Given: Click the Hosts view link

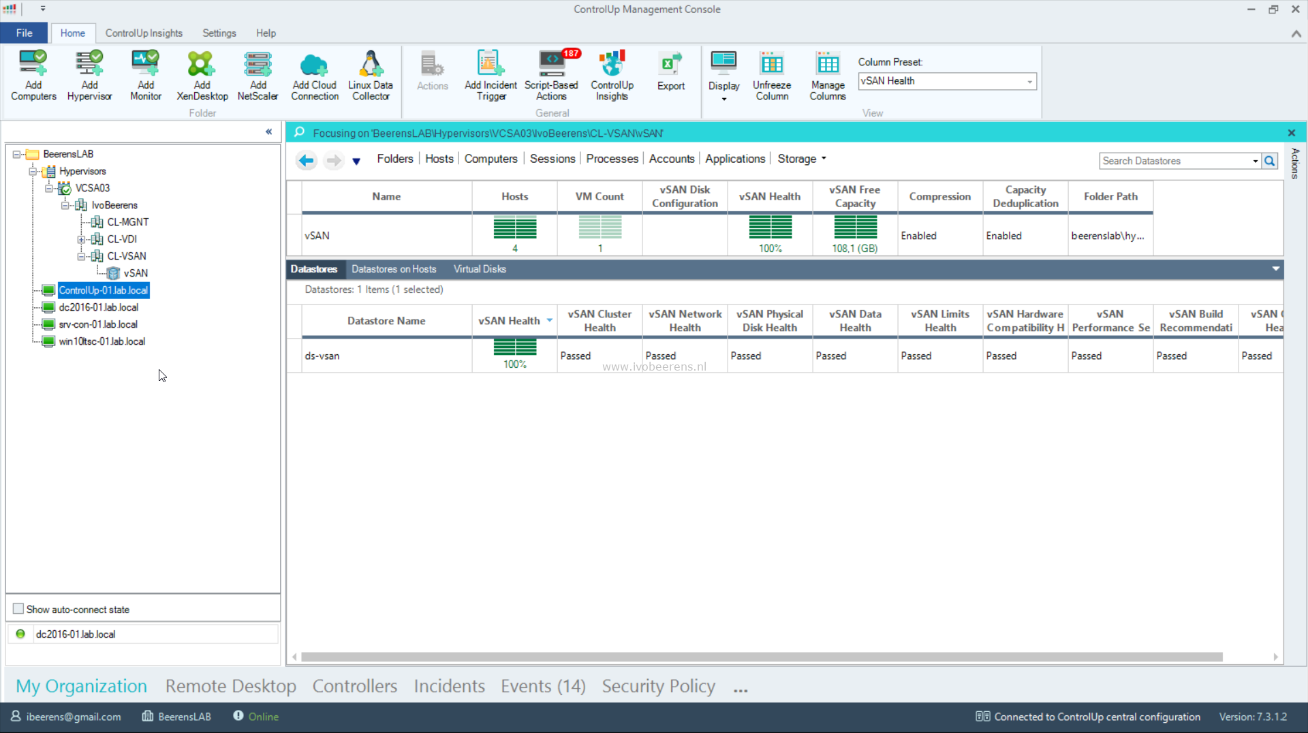Looking at the screenshot, I should [x=439, y=158].
